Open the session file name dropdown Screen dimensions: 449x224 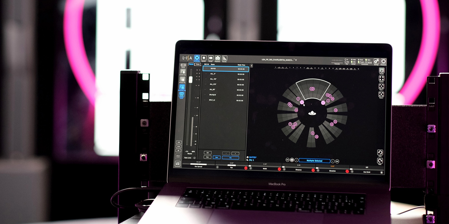[279, 60]
